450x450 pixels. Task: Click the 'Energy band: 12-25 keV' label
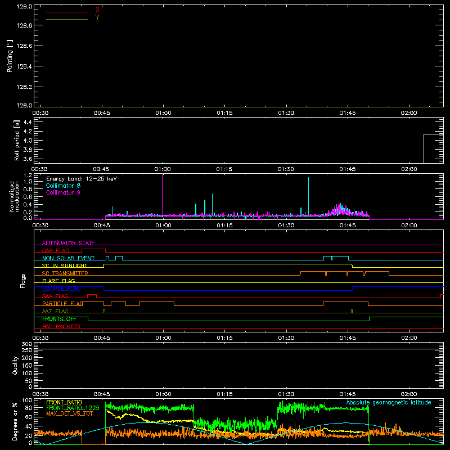click(82, 179)
